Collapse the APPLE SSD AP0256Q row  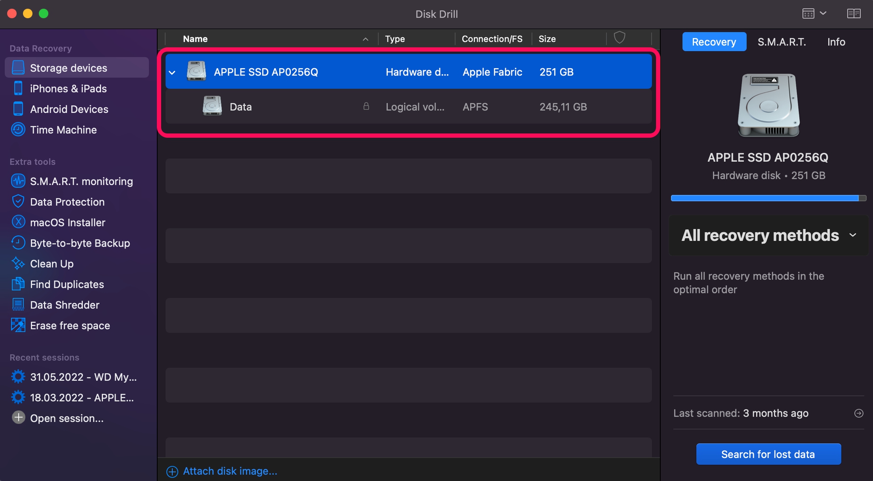[172, 72]
